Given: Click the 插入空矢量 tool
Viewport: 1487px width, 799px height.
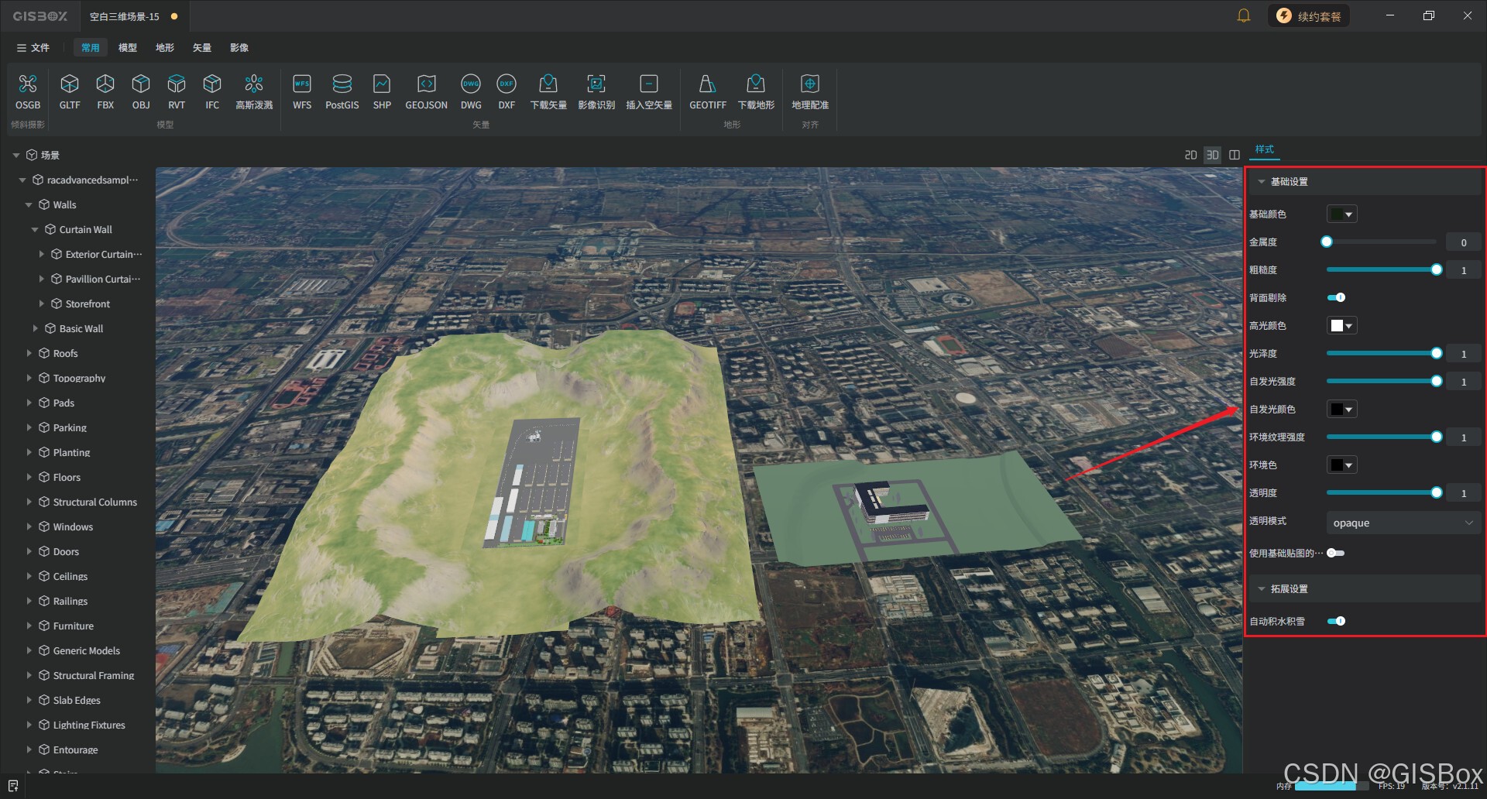Looking at the screenshot, I should (649, 91).
